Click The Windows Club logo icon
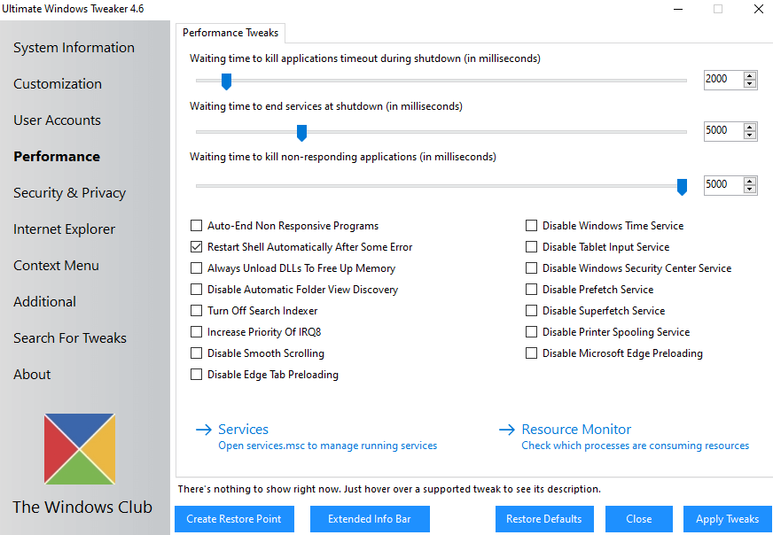 [80, 449]
